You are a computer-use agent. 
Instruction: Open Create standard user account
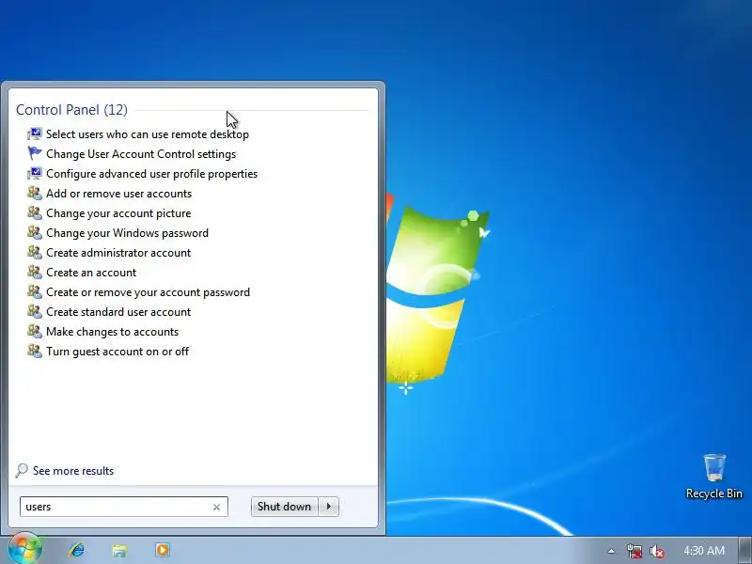point(118,312)
